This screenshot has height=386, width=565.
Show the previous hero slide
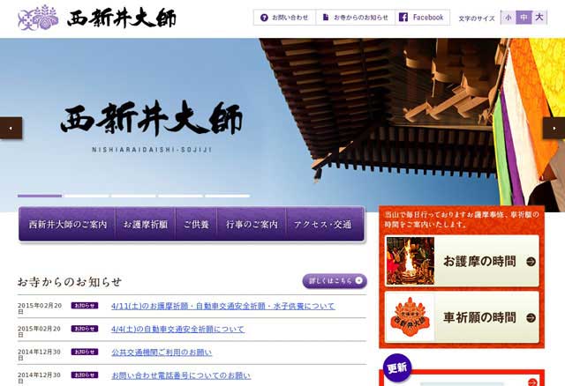pyautogui.click(x=11, y=128)
